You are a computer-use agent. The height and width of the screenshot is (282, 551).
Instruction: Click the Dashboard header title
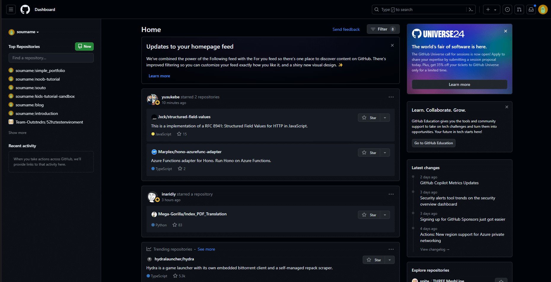point(45,9)
